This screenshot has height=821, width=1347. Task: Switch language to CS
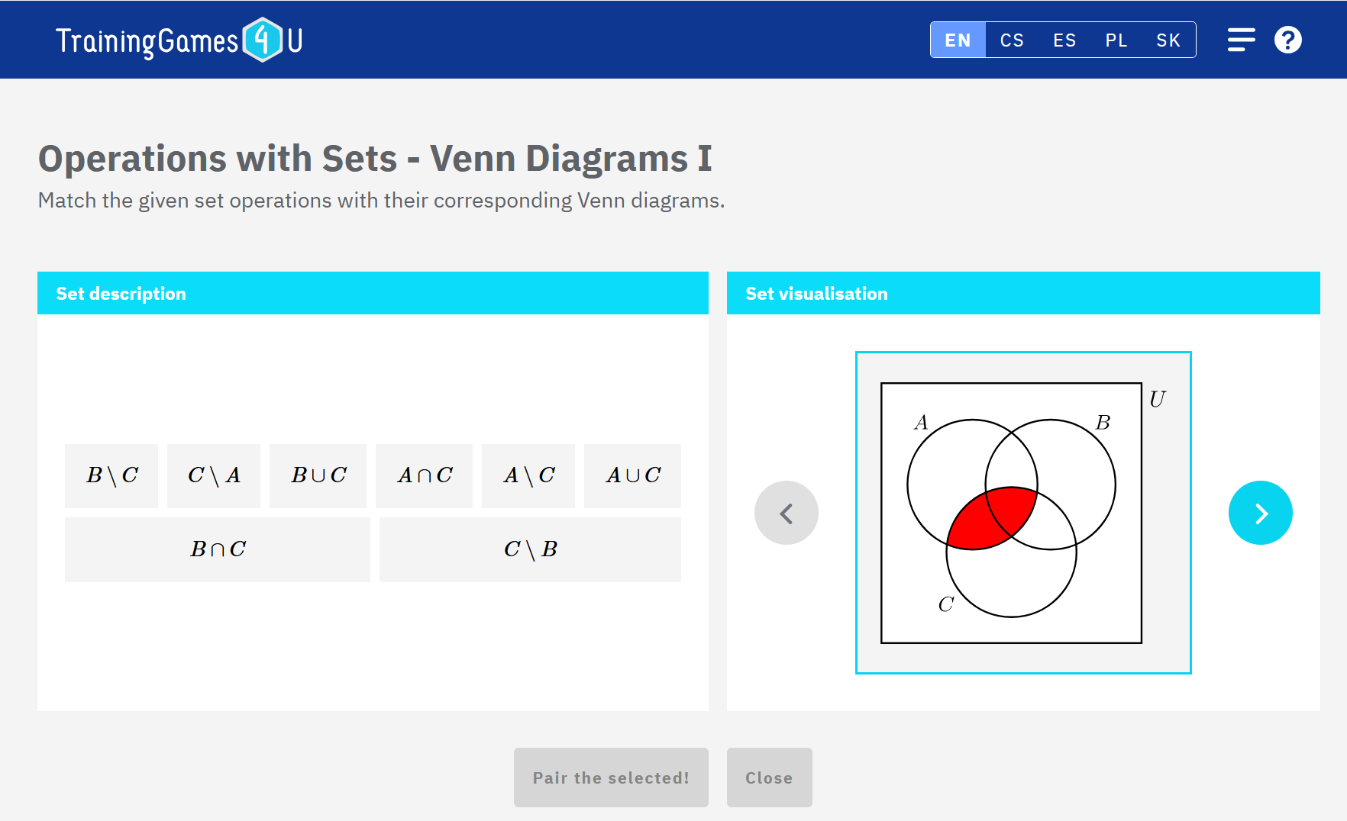click(x=1012, y=40)
